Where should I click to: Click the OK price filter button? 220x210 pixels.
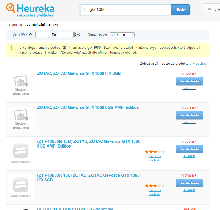pyautogui.click(x=77, y=34)
